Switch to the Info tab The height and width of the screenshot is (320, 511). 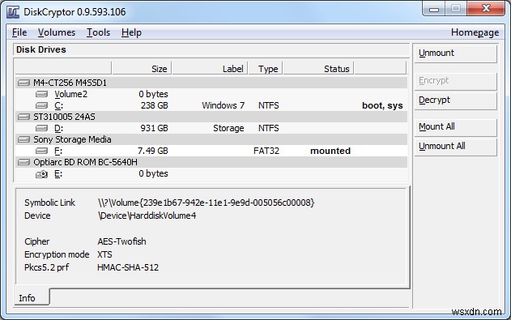pyautogui.click(x=32, y=297)
